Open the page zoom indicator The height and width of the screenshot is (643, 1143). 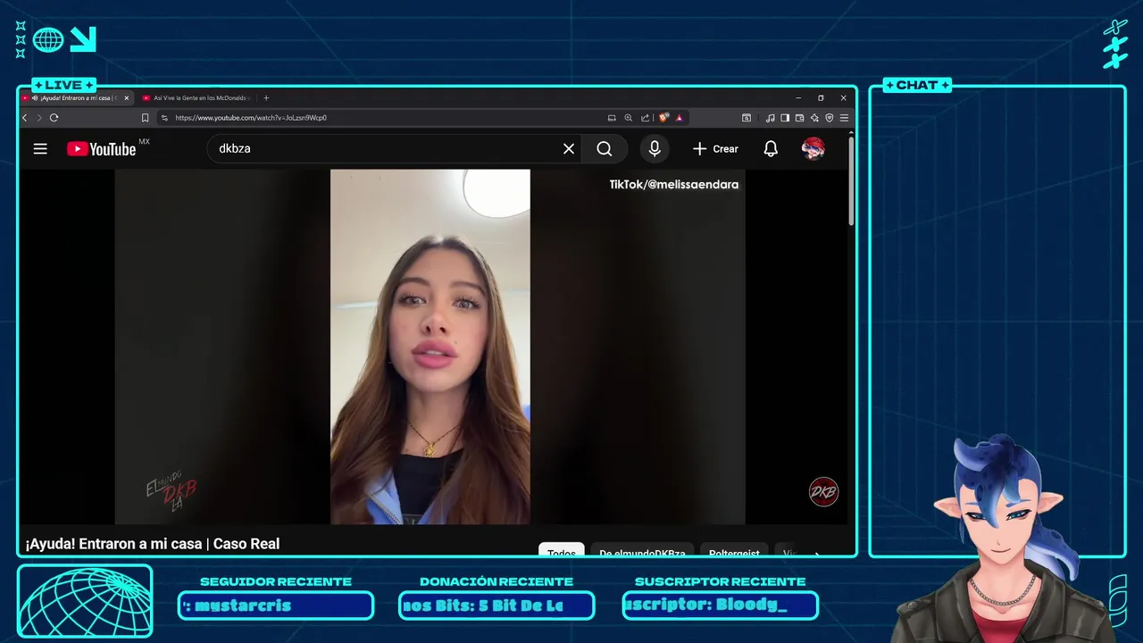pos(628,118)
